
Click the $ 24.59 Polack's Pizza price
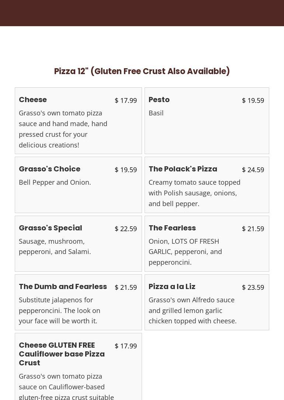tap(253, 170)
